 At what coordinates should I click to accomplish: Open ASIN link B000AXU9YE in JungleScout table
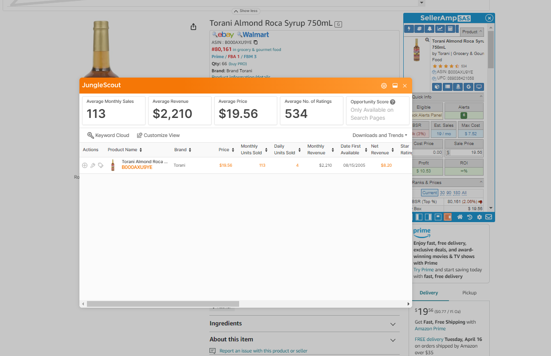click(x=137, y=168)
